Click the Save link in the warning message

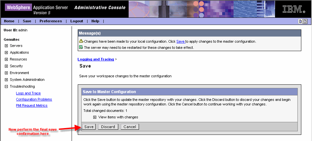click(180, 41)
